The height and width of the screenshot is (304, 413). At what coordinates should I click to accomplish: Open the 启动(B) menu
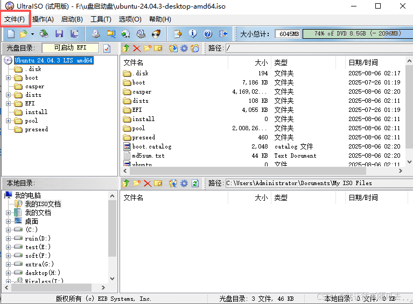(x=72, y=19)
